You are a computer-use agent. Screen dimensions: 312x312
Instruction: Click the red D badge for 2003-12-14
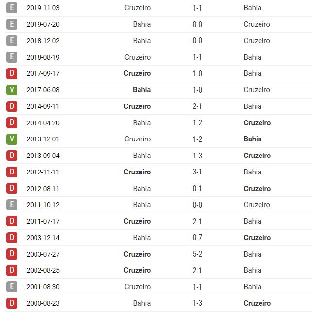[12, 238]
